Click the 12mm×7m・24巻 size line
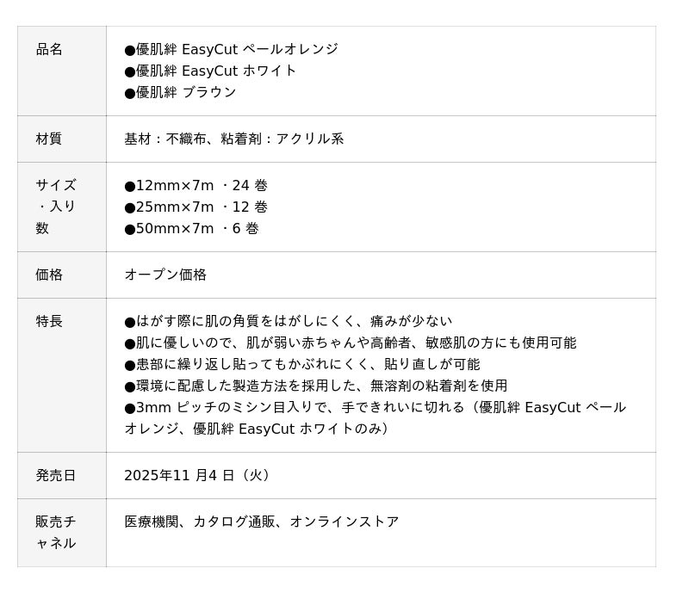 tap(196, 185)
